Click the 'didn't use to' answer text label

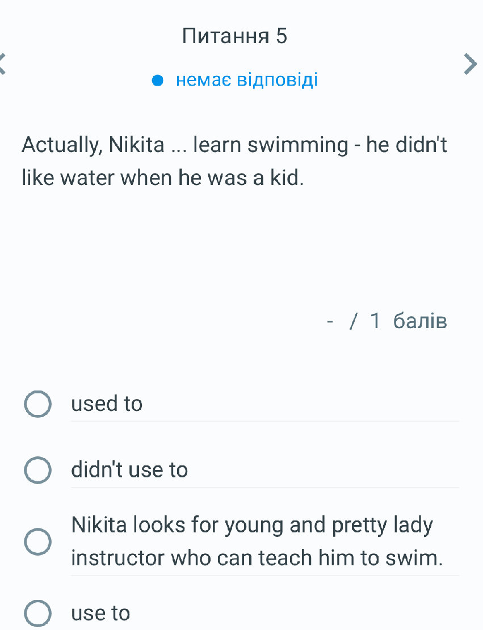[129, 469]
